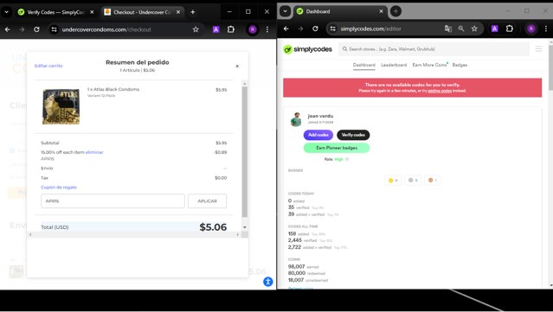Click the Add codes button
Image resolution: width=553 pixels, height=312 pixels.
[318, 135]
